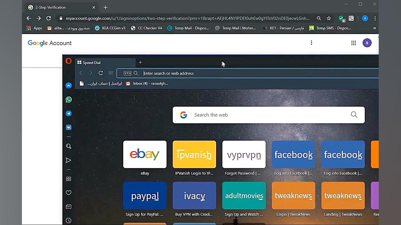The width and height of the screenshot is (401, 225).
Task: Open the vyprvpn speed dial tile
Action: (244, 154)
